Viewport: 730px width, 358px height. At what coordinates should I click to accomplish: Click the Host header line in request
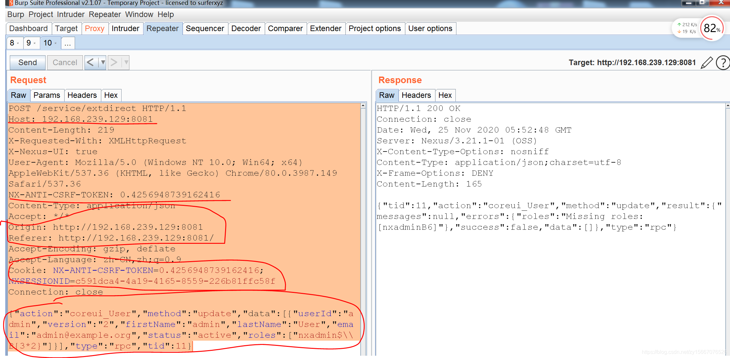pos(81,119)
